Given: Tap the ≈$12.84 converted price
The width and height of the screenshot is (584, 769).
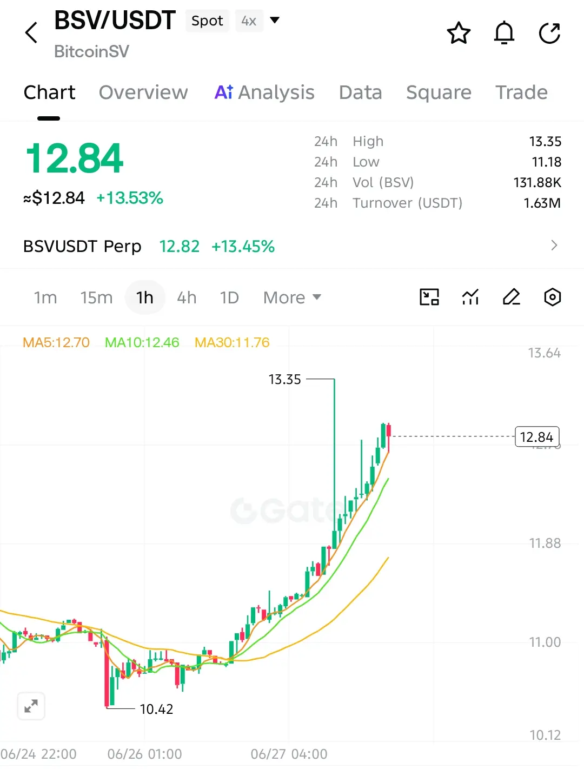Looking at the screenshot, I should [54, 198].
